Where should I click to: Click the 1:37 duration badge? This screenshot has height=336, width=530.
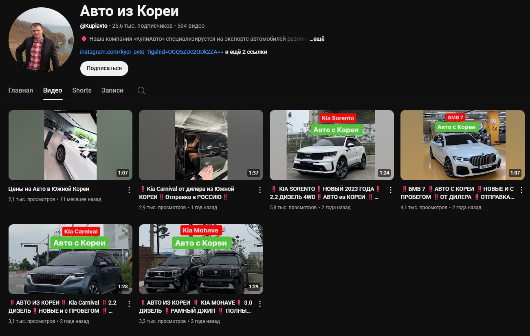(x=253, y=173)
